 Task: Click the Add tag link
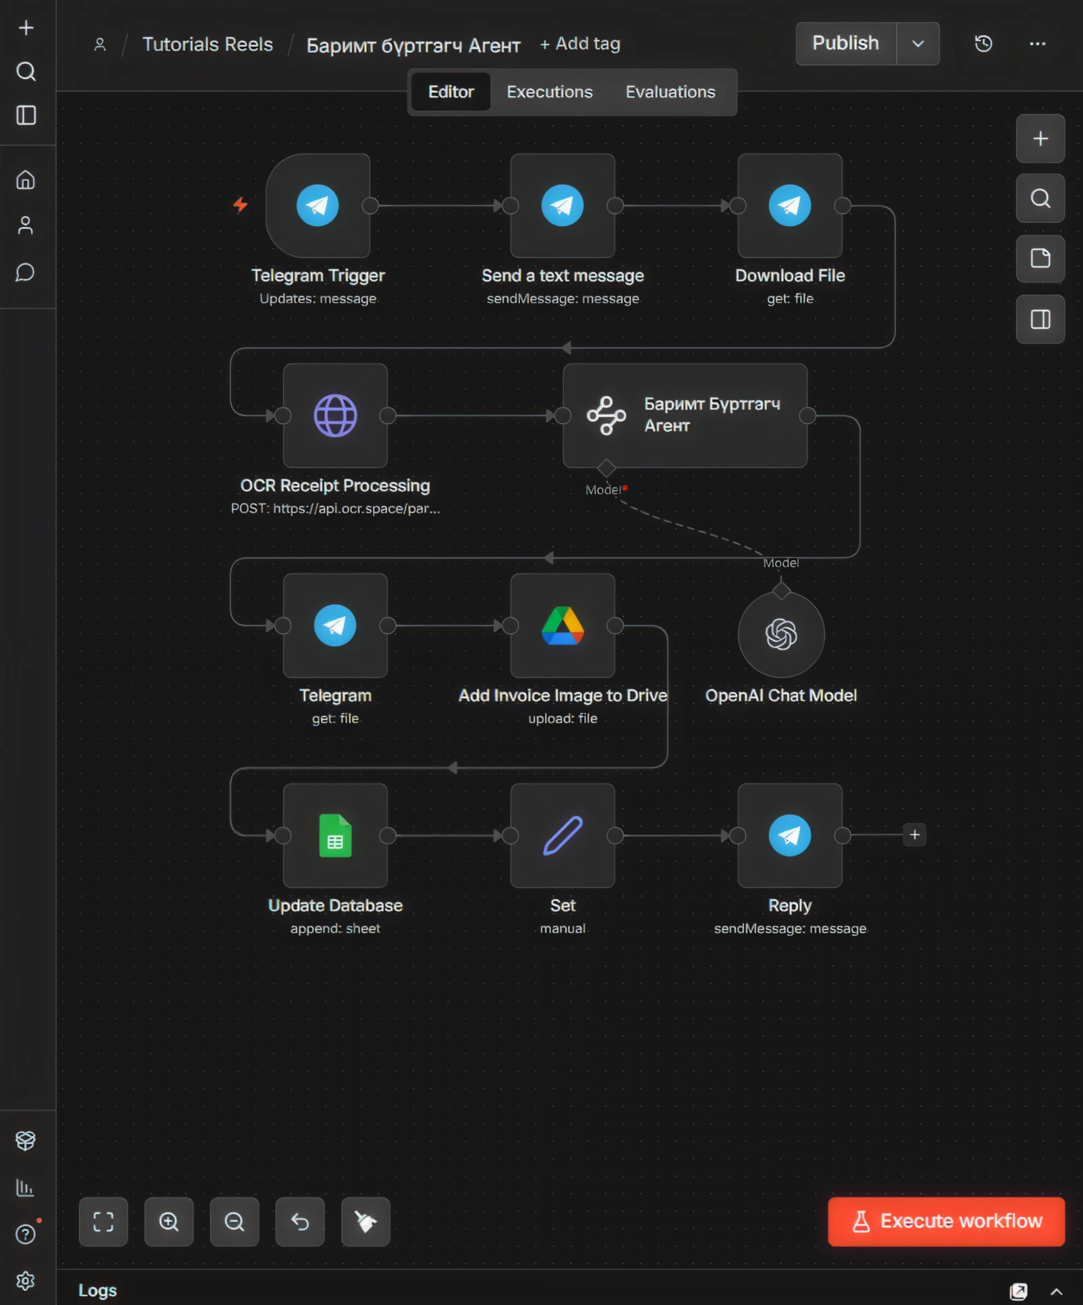click(x=580, y=44)
